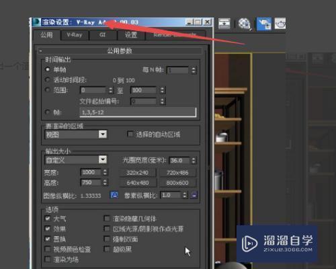Switch to the 设置 tab

click(131, 35)
